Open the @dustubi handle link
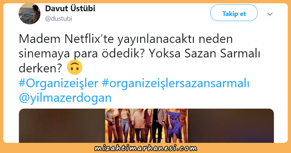The height and width of the screenshot is (153, 291). [x=59, y=19]
